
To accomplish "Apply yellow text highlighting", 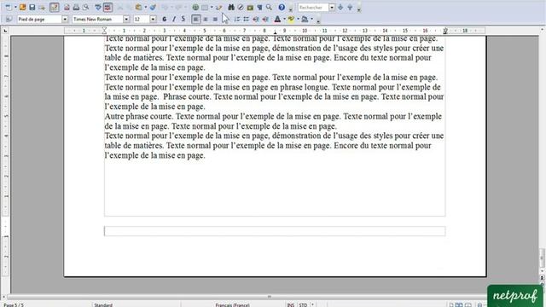I will pyautogui.click(x=291, y=19).
